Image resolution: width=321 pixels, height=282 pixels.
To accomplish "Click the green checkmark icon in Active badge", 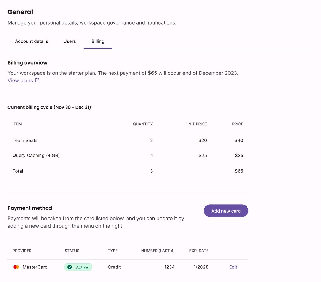I will click(x=70, y=267).
